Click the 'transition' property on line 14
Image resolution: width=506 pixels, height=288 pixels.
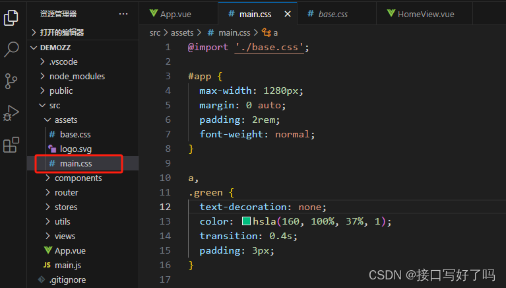(228, 236)
